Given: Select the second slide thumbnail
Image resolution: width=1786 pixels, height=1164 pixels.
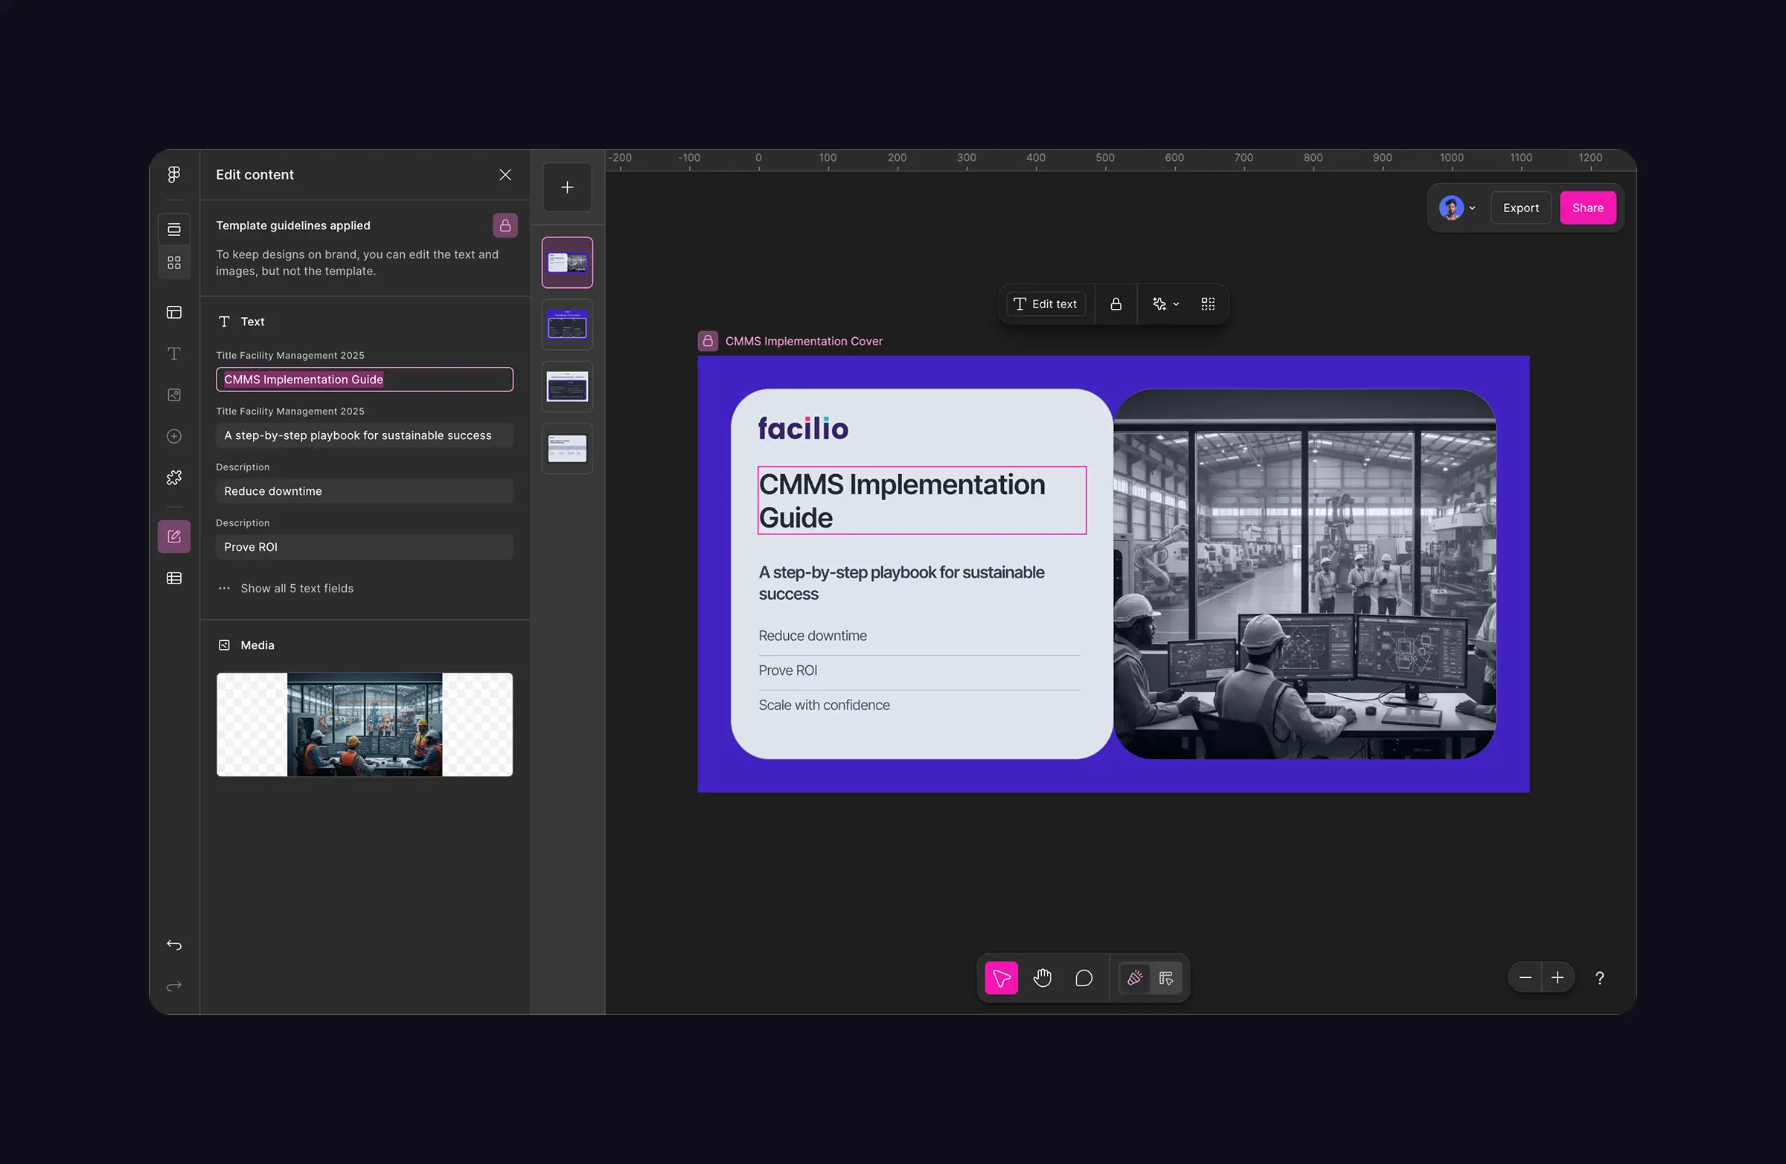Looking at the screenshot, I should 567,325.
